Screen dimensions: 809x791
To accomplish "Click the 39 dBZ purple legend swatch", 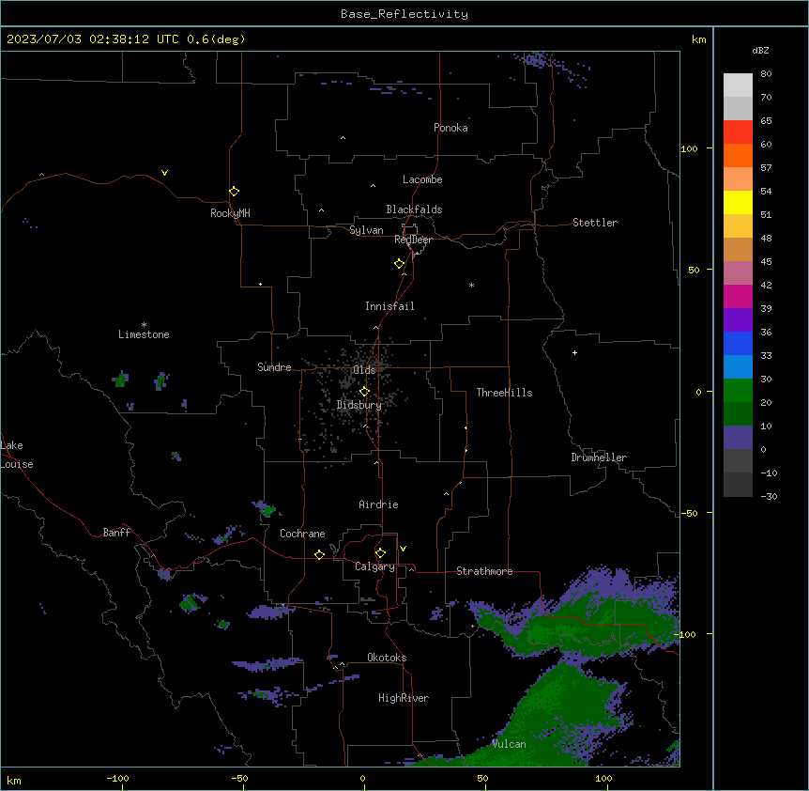I will coord(738,319).
